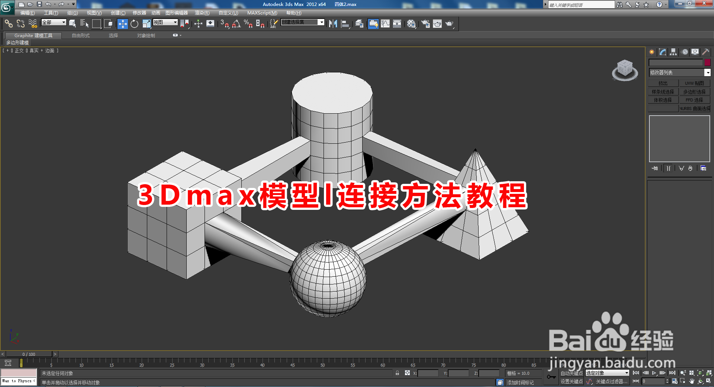Activate the Select Object arrow tool

click(73, 24)
